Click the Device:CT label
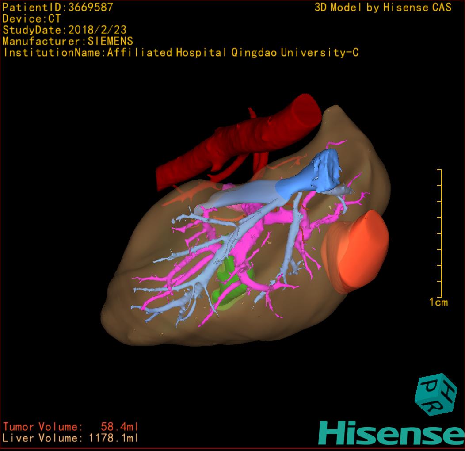The image size is (465, 451). (31, 19)
